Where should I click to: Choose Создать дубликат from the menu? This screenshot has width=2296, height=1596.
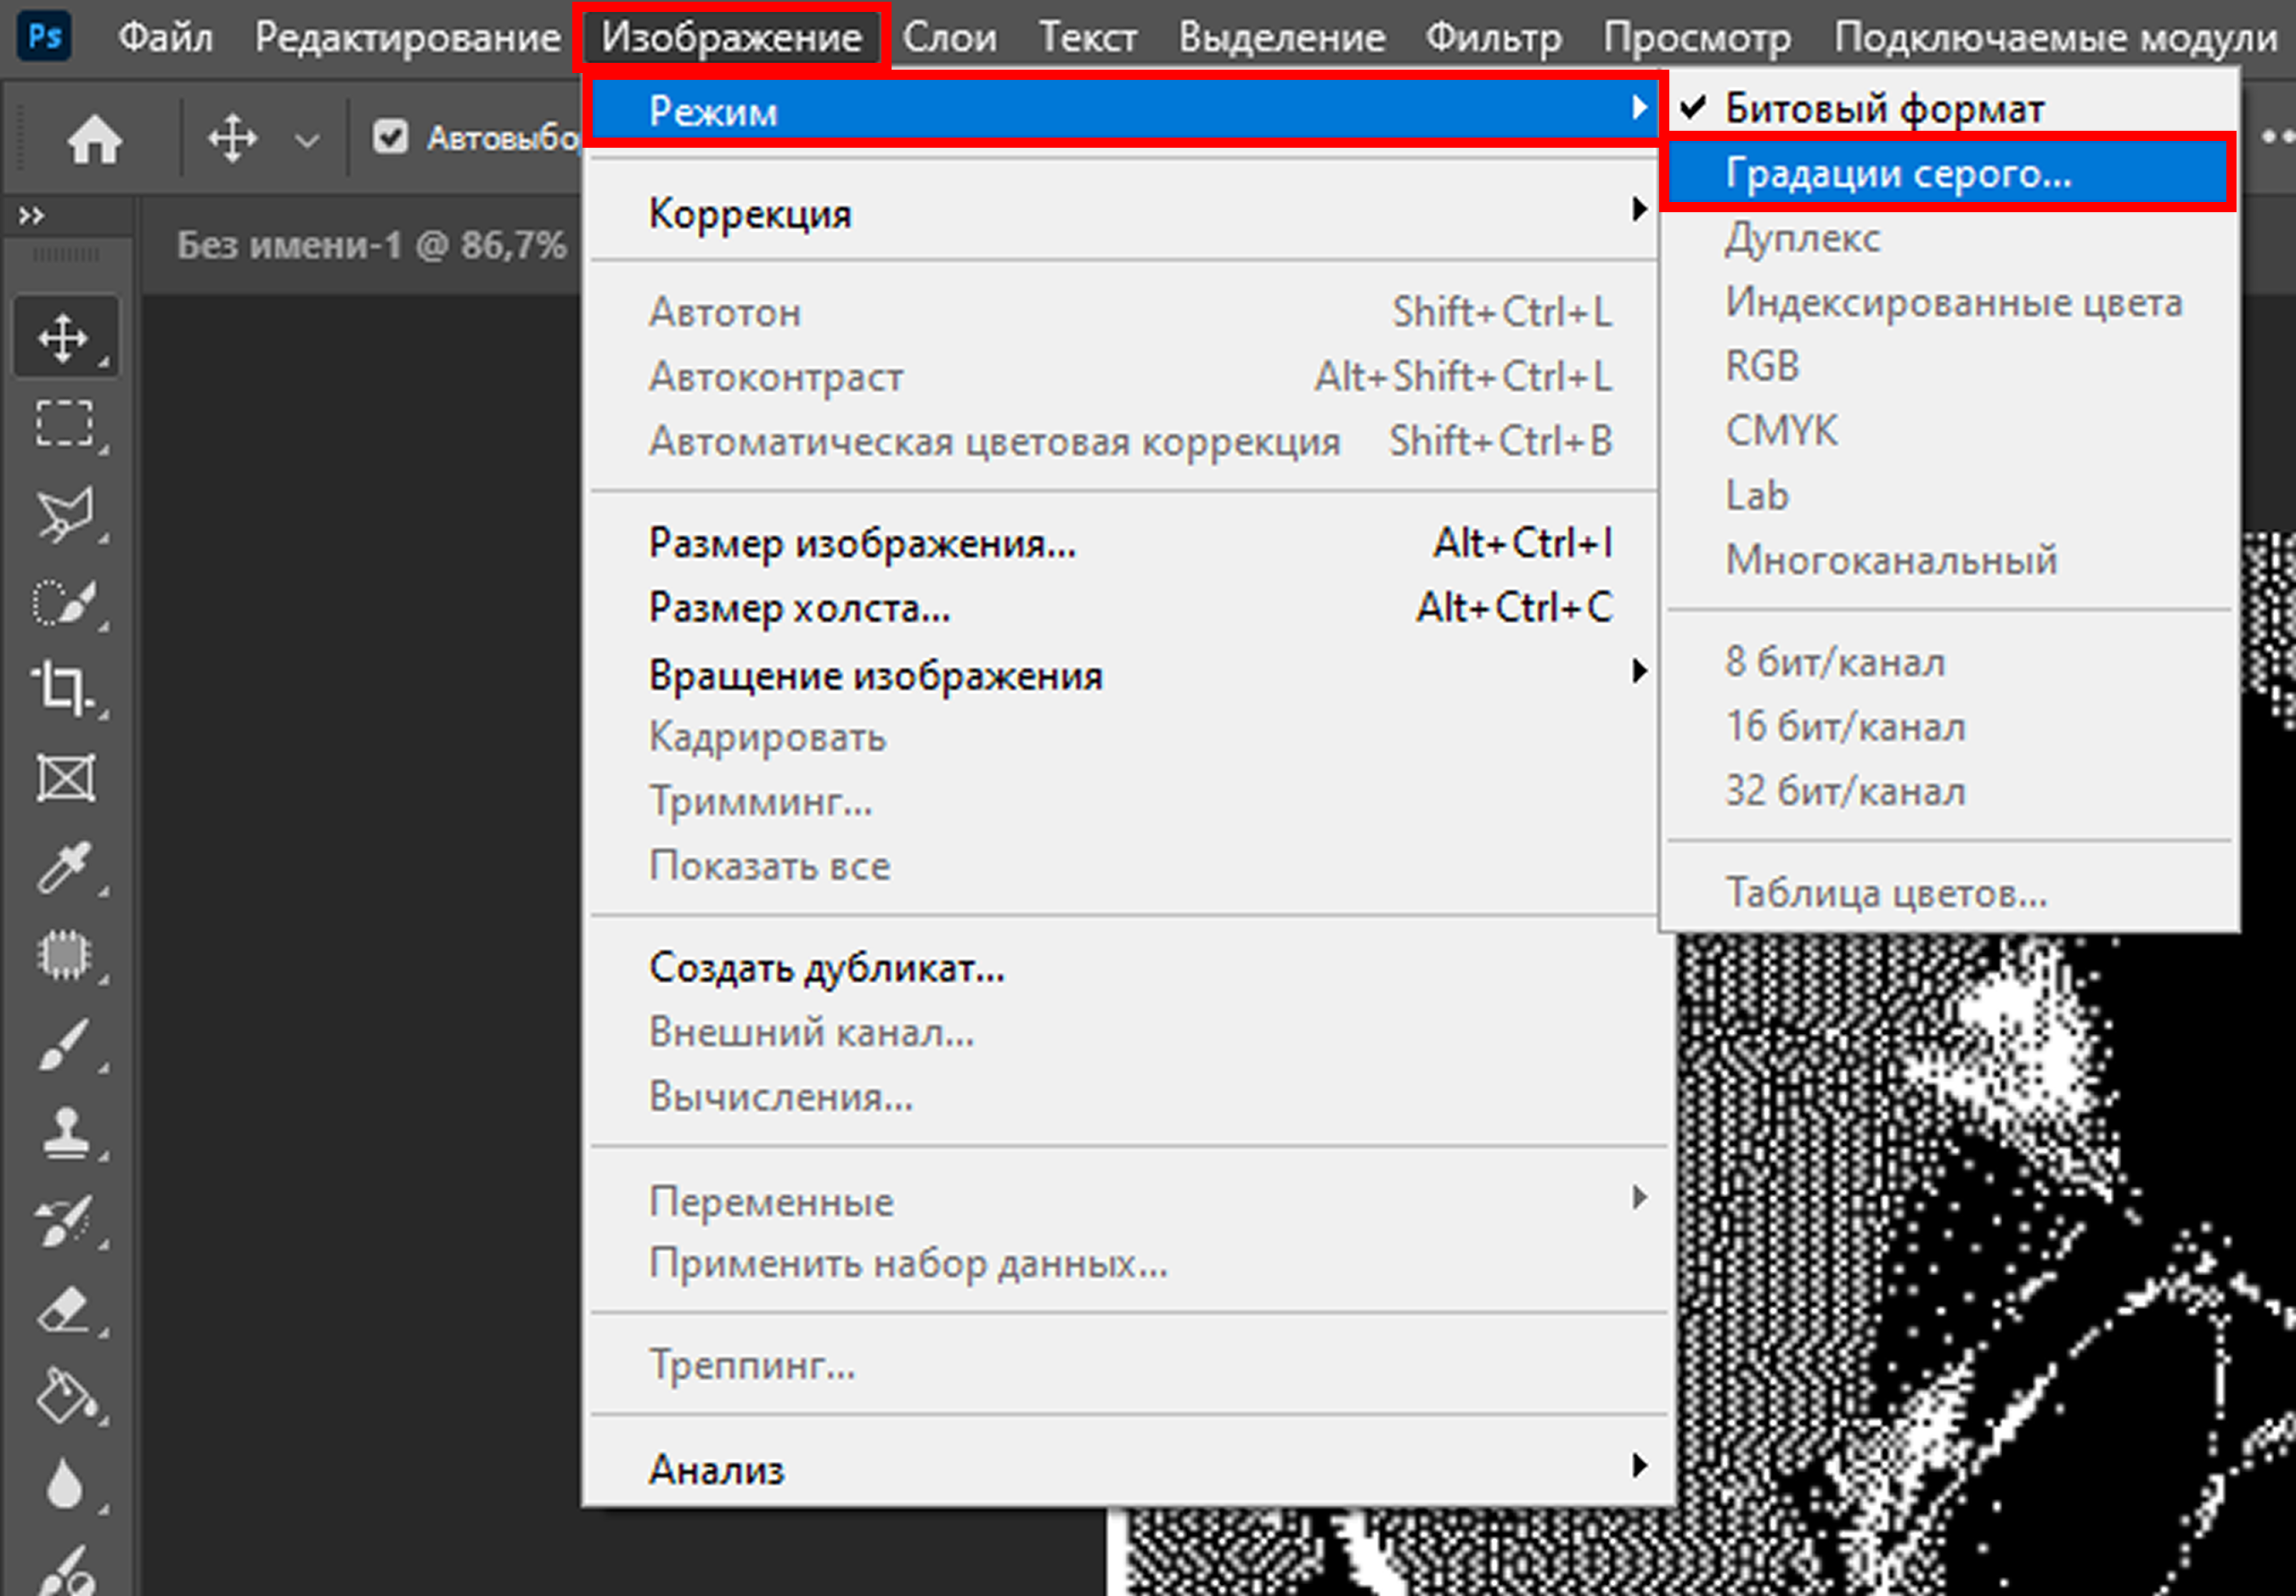pos(1123,967)
